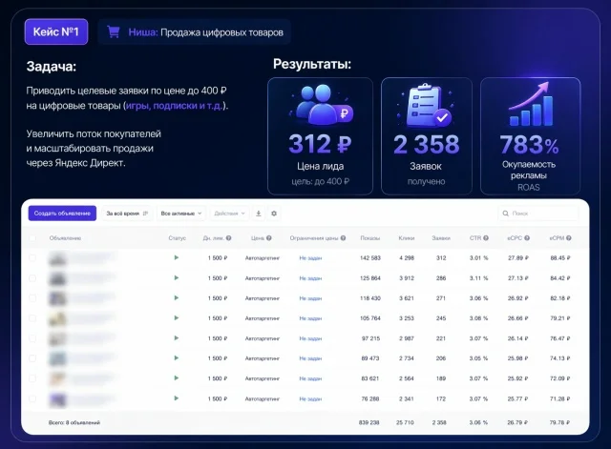Open ad thumbnail in the 125 864 row
The image size is (611, 449).
tap(57, 278)
